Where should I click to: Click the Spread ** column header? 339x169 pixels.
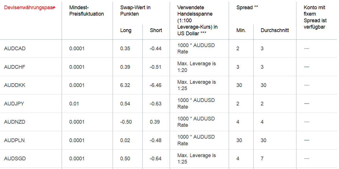tap(247, 8)
